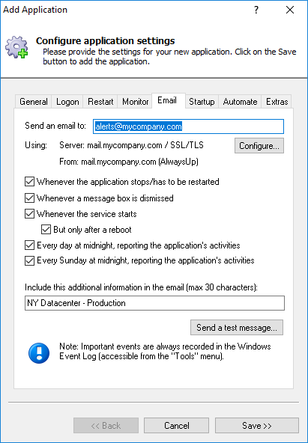Switch to the General tab
Viewport: 308px width, 443px height.
coord(34,102)
